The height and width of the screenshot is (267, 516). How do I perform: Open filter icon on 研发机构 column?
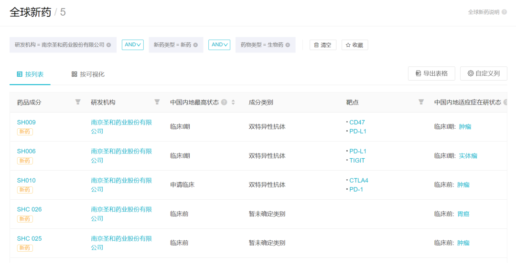[157, 102]
